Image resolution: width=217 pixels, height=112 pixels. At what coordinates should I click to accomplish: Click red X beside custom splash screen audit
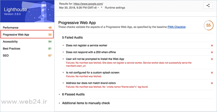click(212, 73)
